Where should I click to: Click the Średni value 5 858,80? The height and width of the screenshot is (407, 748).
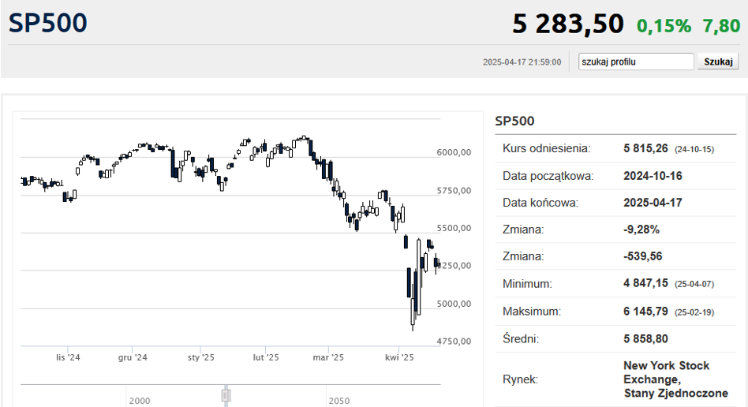pos(645,338)
